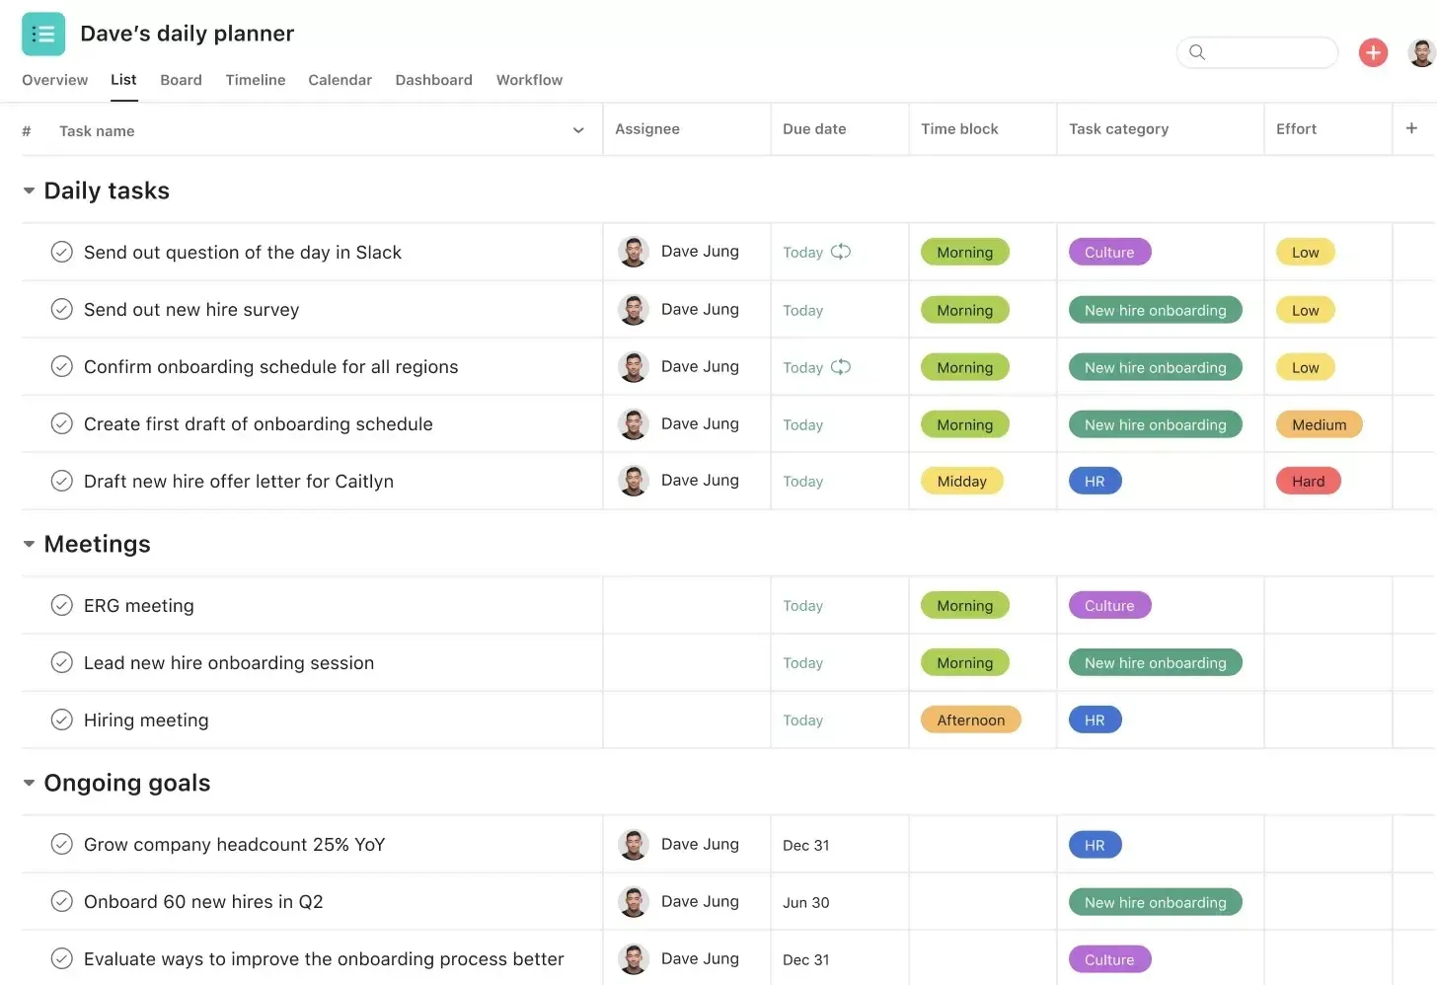The height and width of the screenshot is (985, 1437).
Task: Click the Dec 31 due date on Grow headcount
Action: pos(806,845)
